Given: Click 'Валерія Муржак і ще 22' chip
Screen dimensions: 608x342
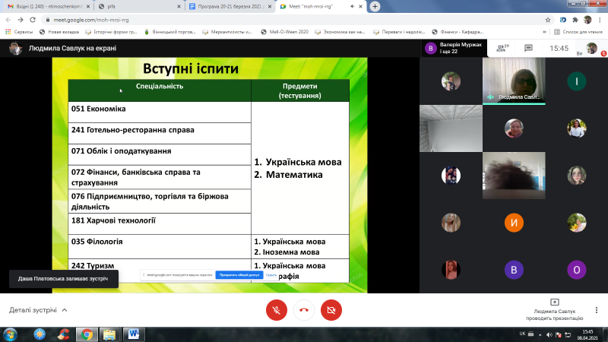Looking at the screenshot, I should click(x=454, y=48).
